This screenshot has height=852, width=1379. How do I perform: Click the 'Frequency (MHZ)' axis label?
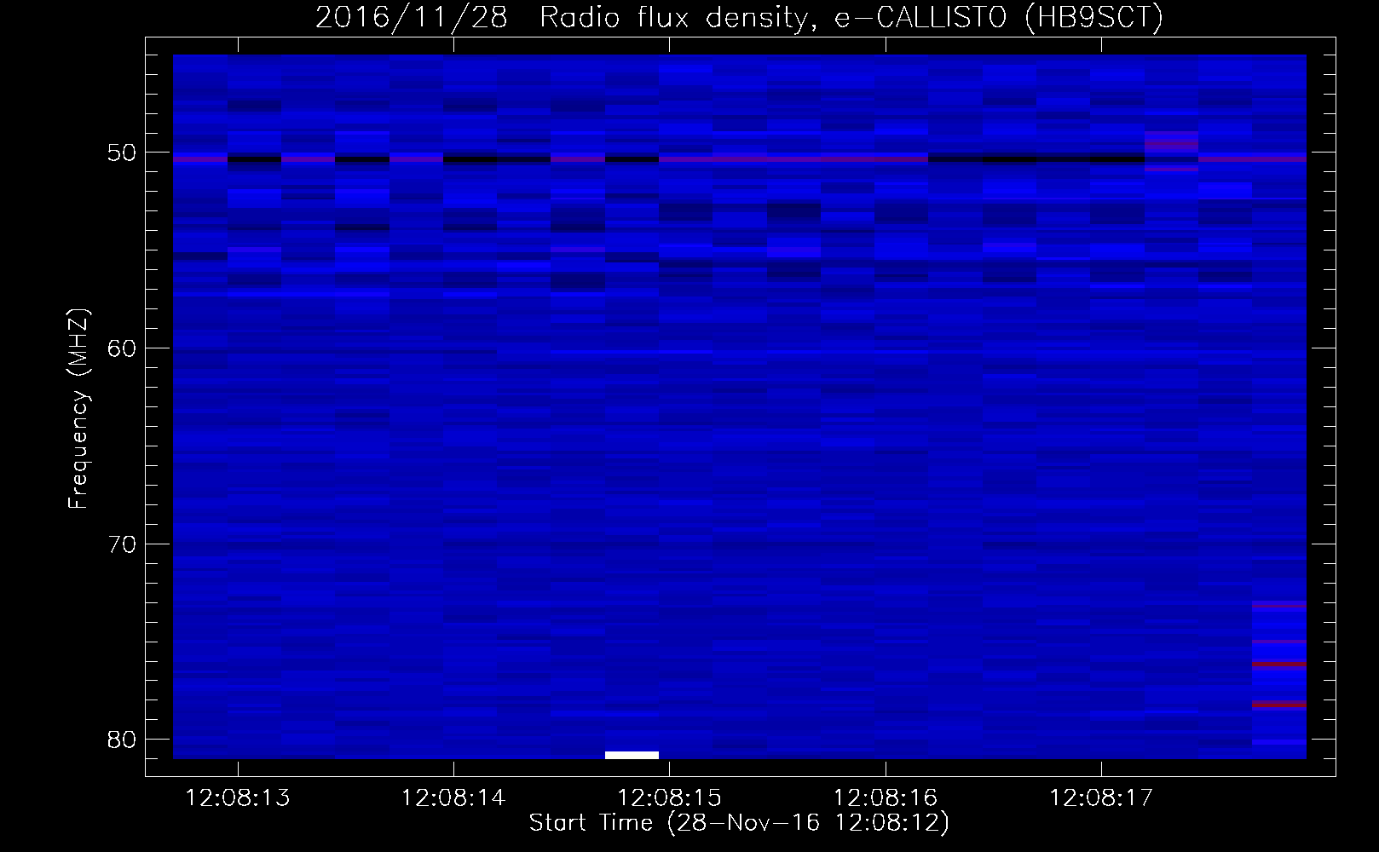[x=78, y=409]
